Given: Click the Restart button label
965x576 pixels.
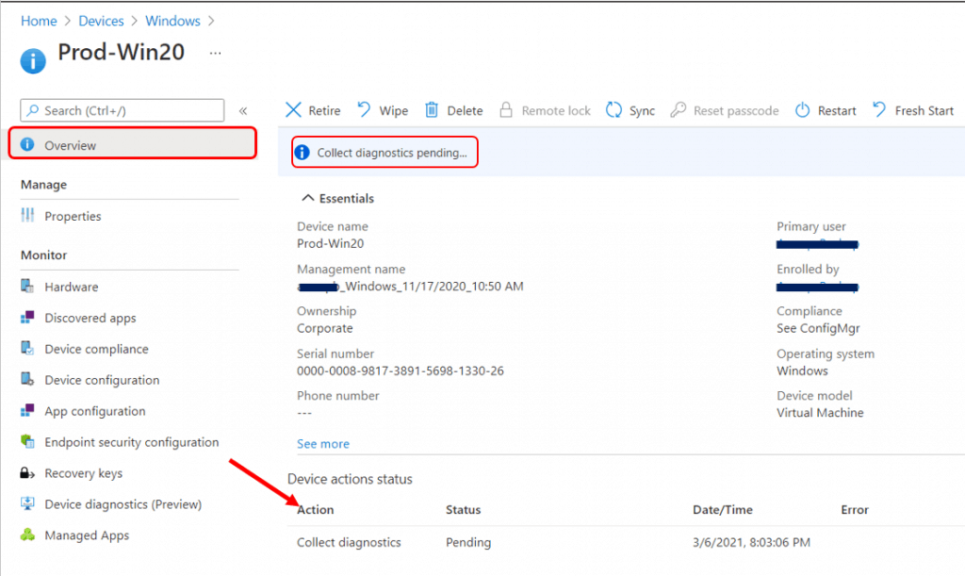Looking at the screenshot, I should (837, 111).
